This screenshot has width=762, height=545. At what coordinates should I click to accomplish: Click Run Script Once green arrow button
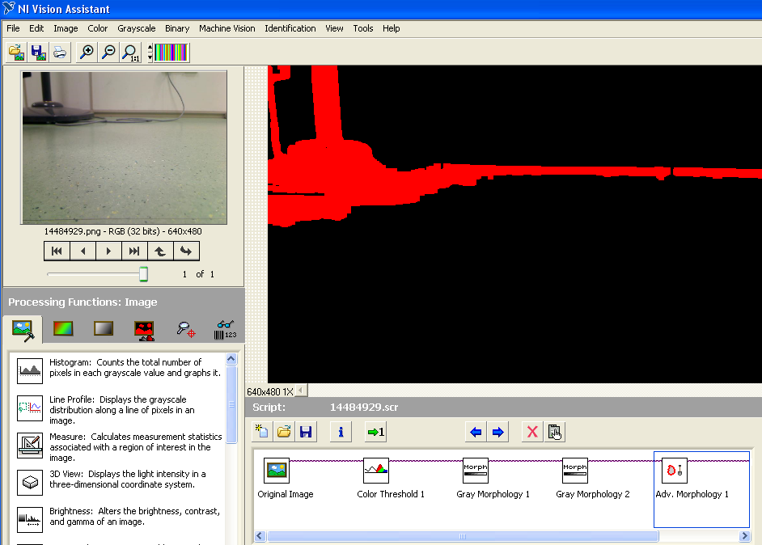375,433
